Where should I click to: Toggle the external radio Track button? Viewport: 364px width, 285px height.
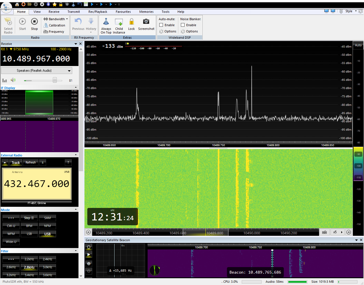click(x=16, y=163)
